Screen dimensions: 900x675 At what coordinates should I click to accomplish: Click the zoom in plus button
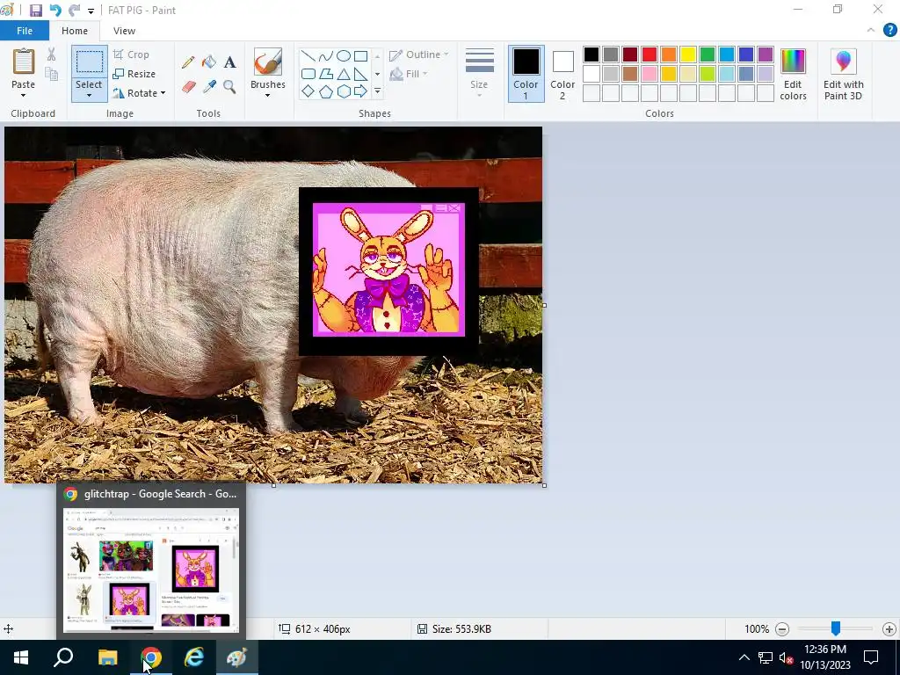point(889,629)
